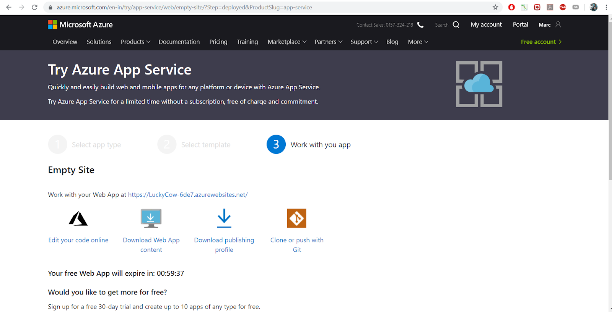Go back using browser back arrow
This screenshot has height=312, width=612.
(x=9, y=7)
